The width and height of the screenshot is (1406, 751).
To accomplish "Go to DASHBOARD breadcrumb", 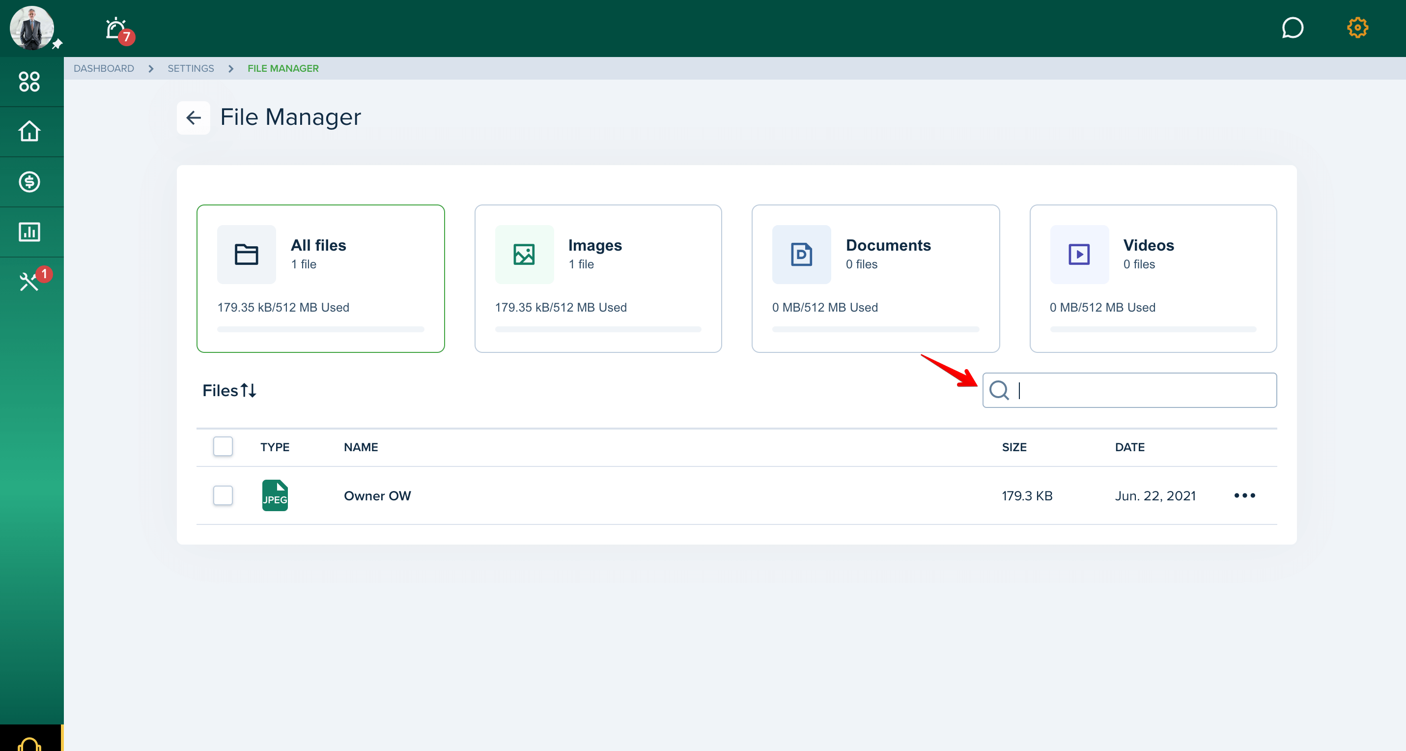I will 104,68.
